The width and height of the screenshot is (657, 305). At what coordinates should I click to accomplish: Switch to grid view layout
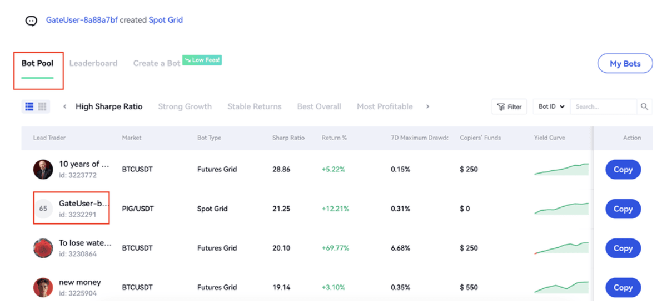(43, 106)
